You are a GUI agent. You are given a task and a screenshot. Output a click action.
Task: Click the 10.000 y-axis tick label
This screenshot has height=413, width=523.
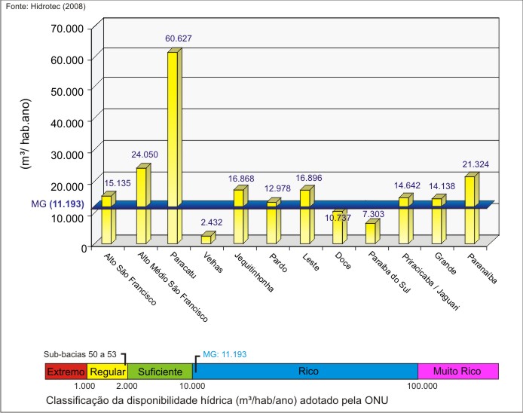click(x=67, y=218)
